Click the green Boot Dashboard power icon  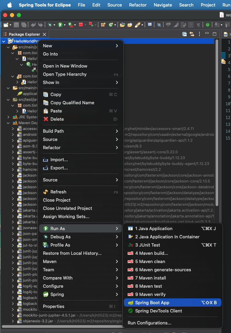[x=208, y=25]
